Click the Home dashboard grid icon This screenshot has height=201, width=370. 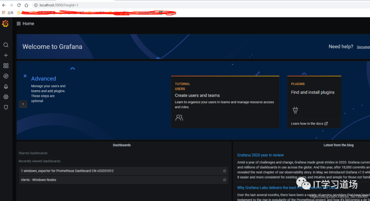pos(18,24)
